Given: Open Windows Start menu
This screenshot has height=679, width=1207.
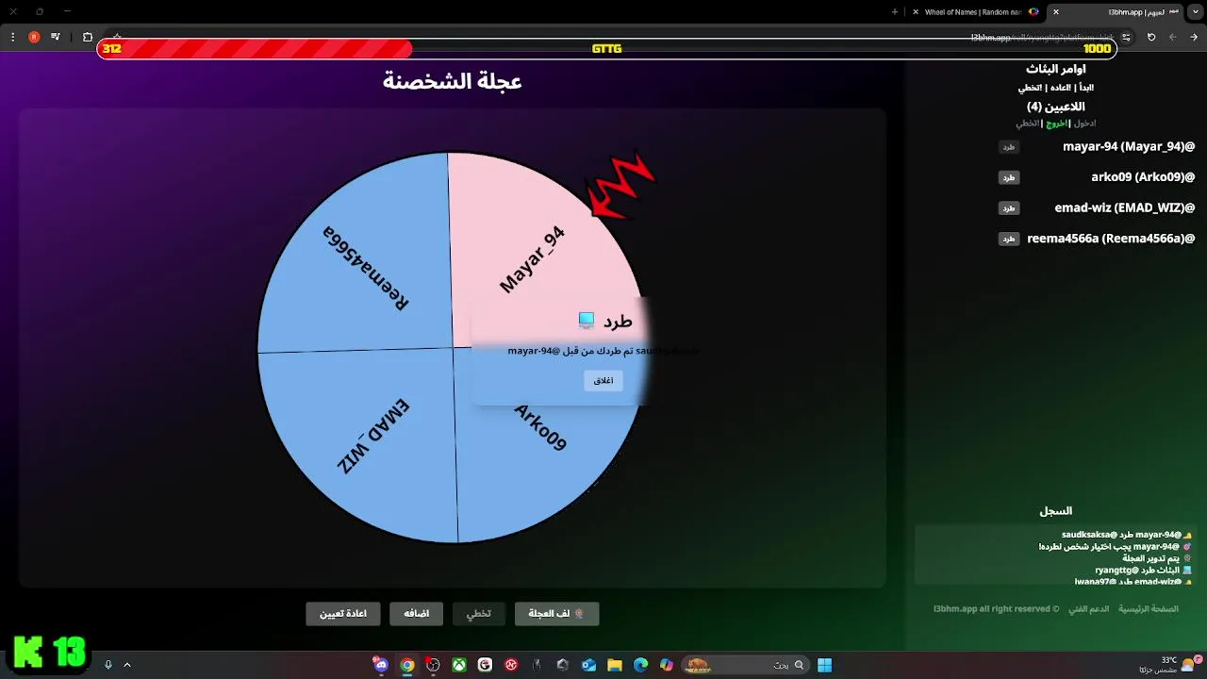Looking at the screenshot, I should [x=824, y=665].
